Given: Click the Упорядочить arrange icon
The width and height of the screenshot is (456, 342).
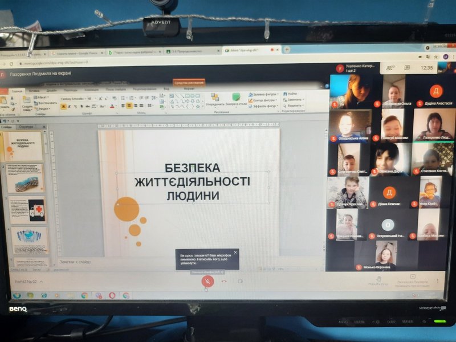Looking at the screenshot, I should (215, 99).
